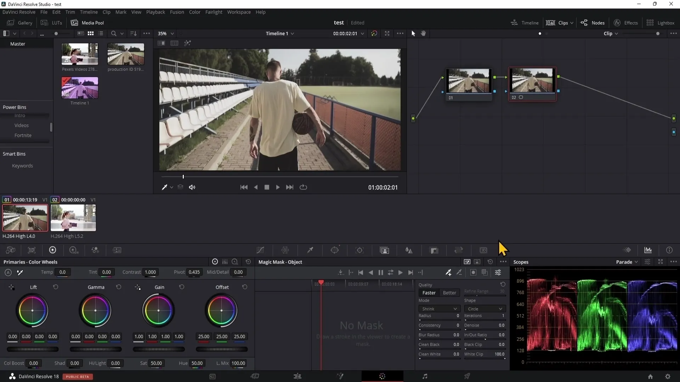Image resolution: width=680 pixels, height=382 pixels.
Task: Click the Qualifier tool icon in Color panel
Action: pos(311,250)
